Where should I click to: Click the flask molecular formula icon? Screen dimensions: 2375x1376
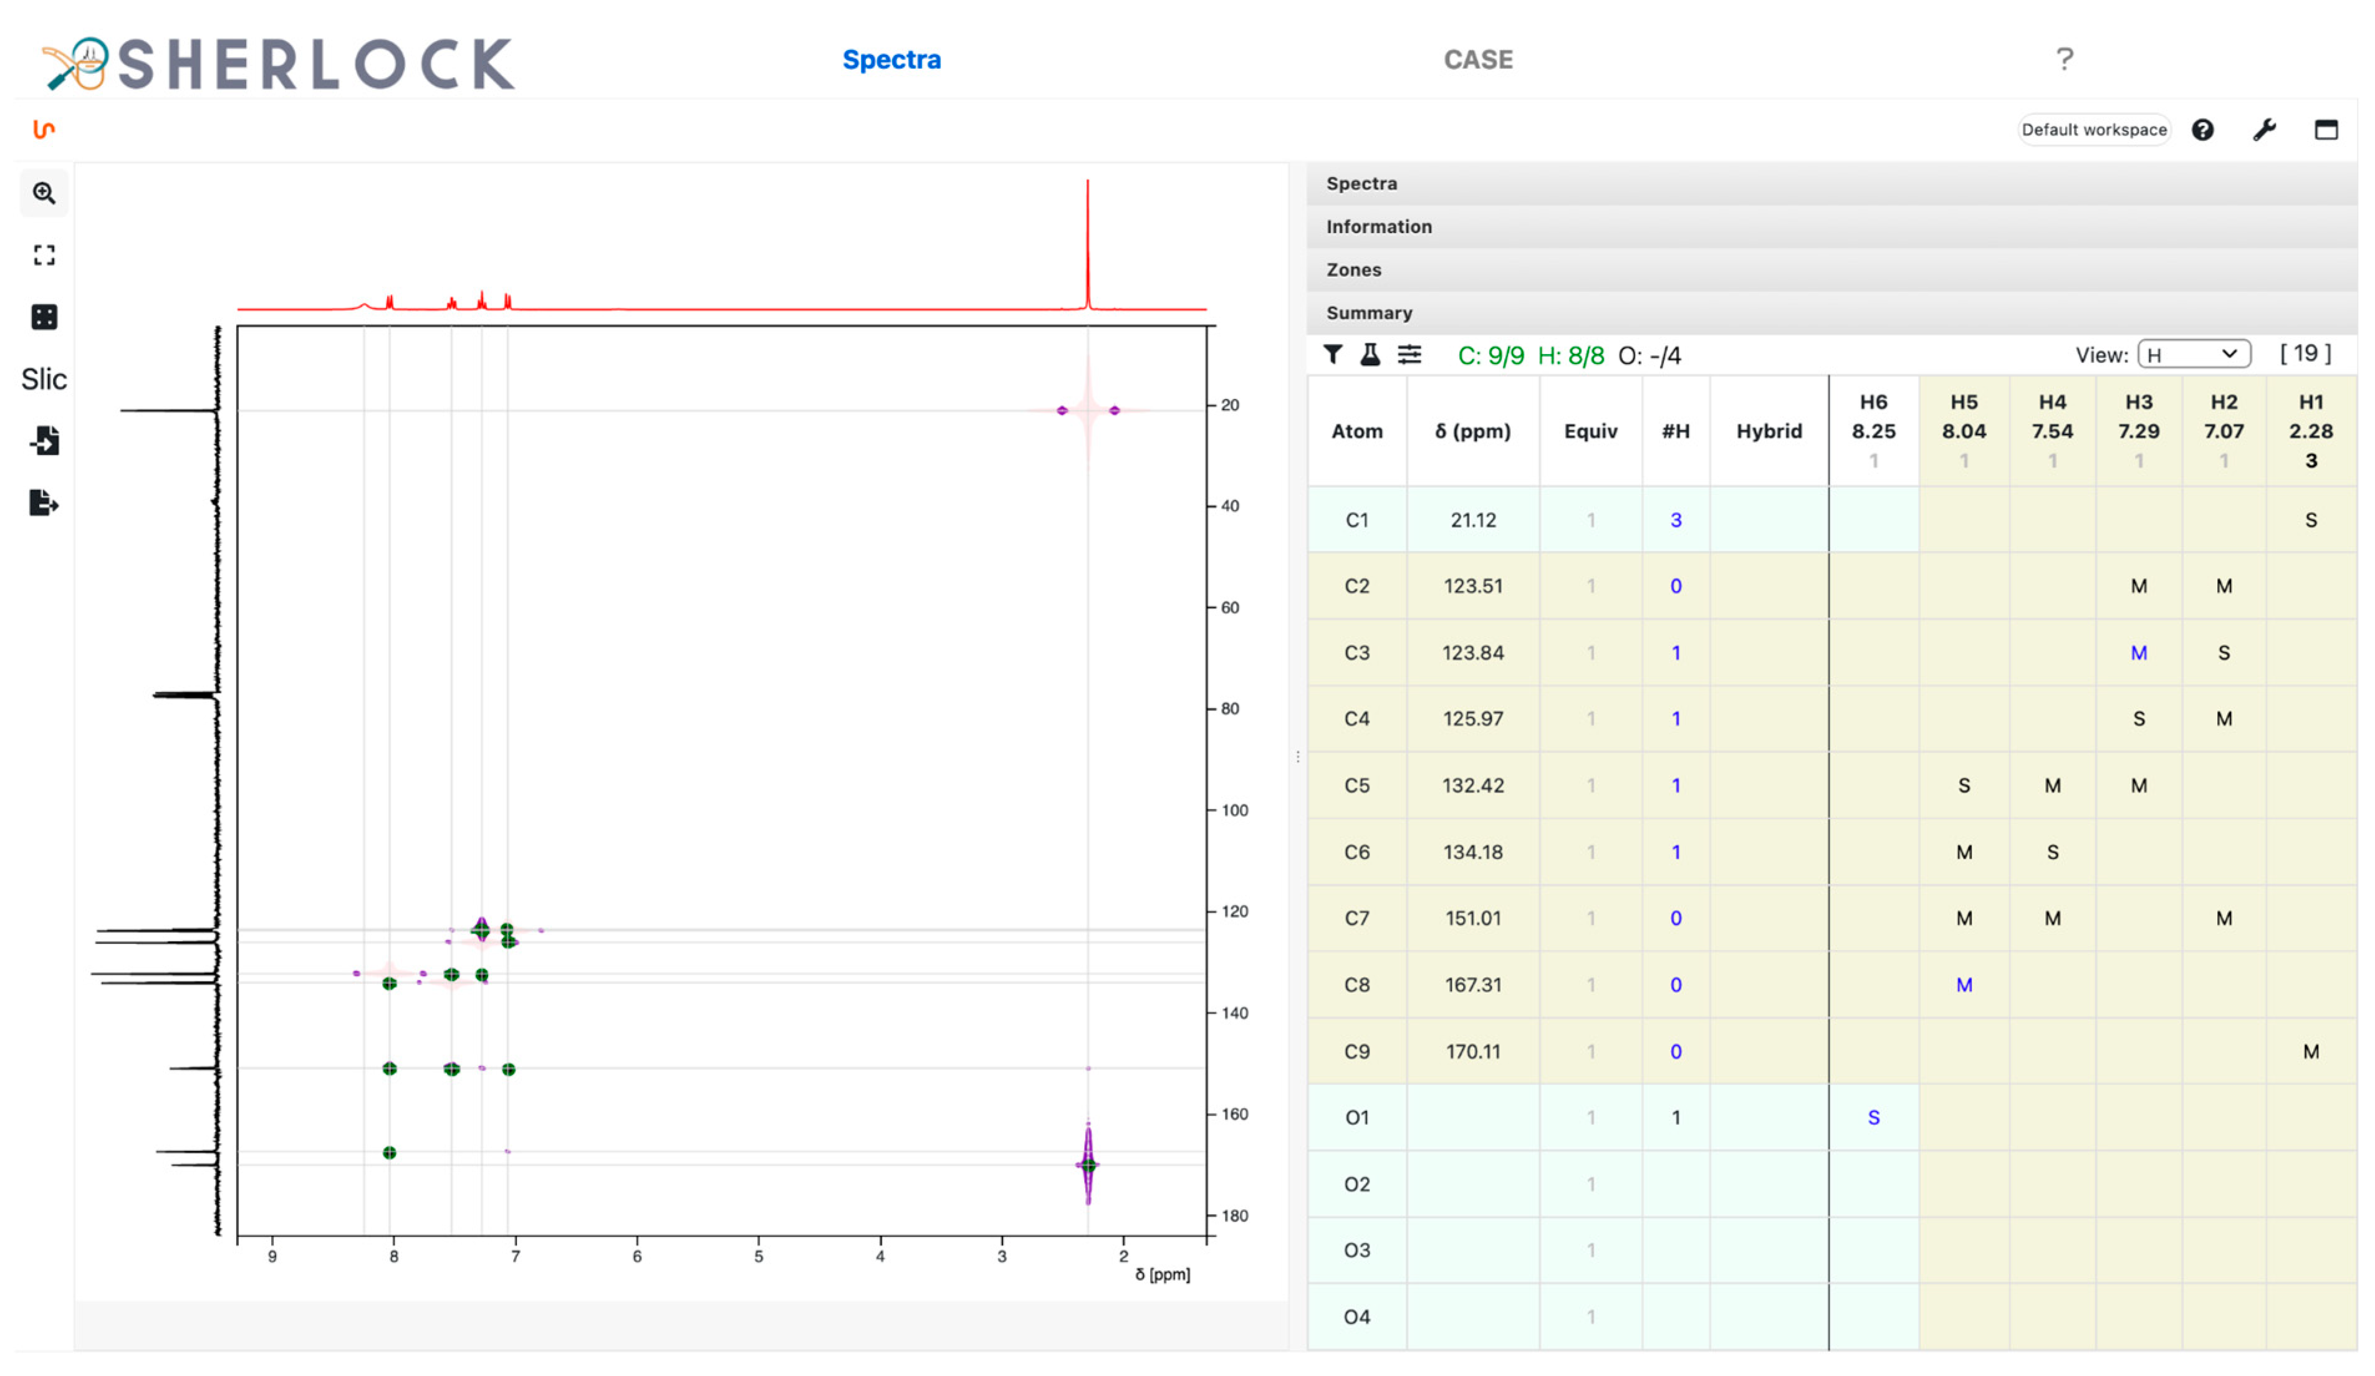(1370, 355)
